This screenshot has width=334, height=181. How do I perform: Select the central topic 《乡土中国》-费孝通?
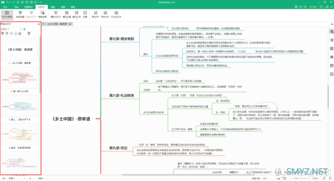click(71, 119)
